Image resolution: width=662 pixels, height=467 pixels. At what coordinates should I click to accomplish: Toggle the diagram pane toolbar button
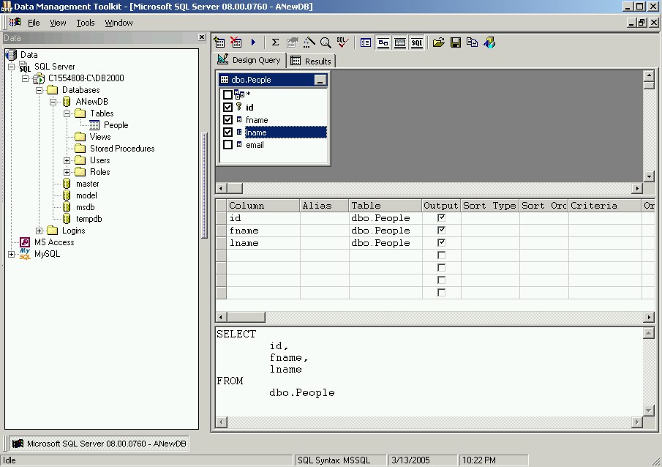click(383, 42)
